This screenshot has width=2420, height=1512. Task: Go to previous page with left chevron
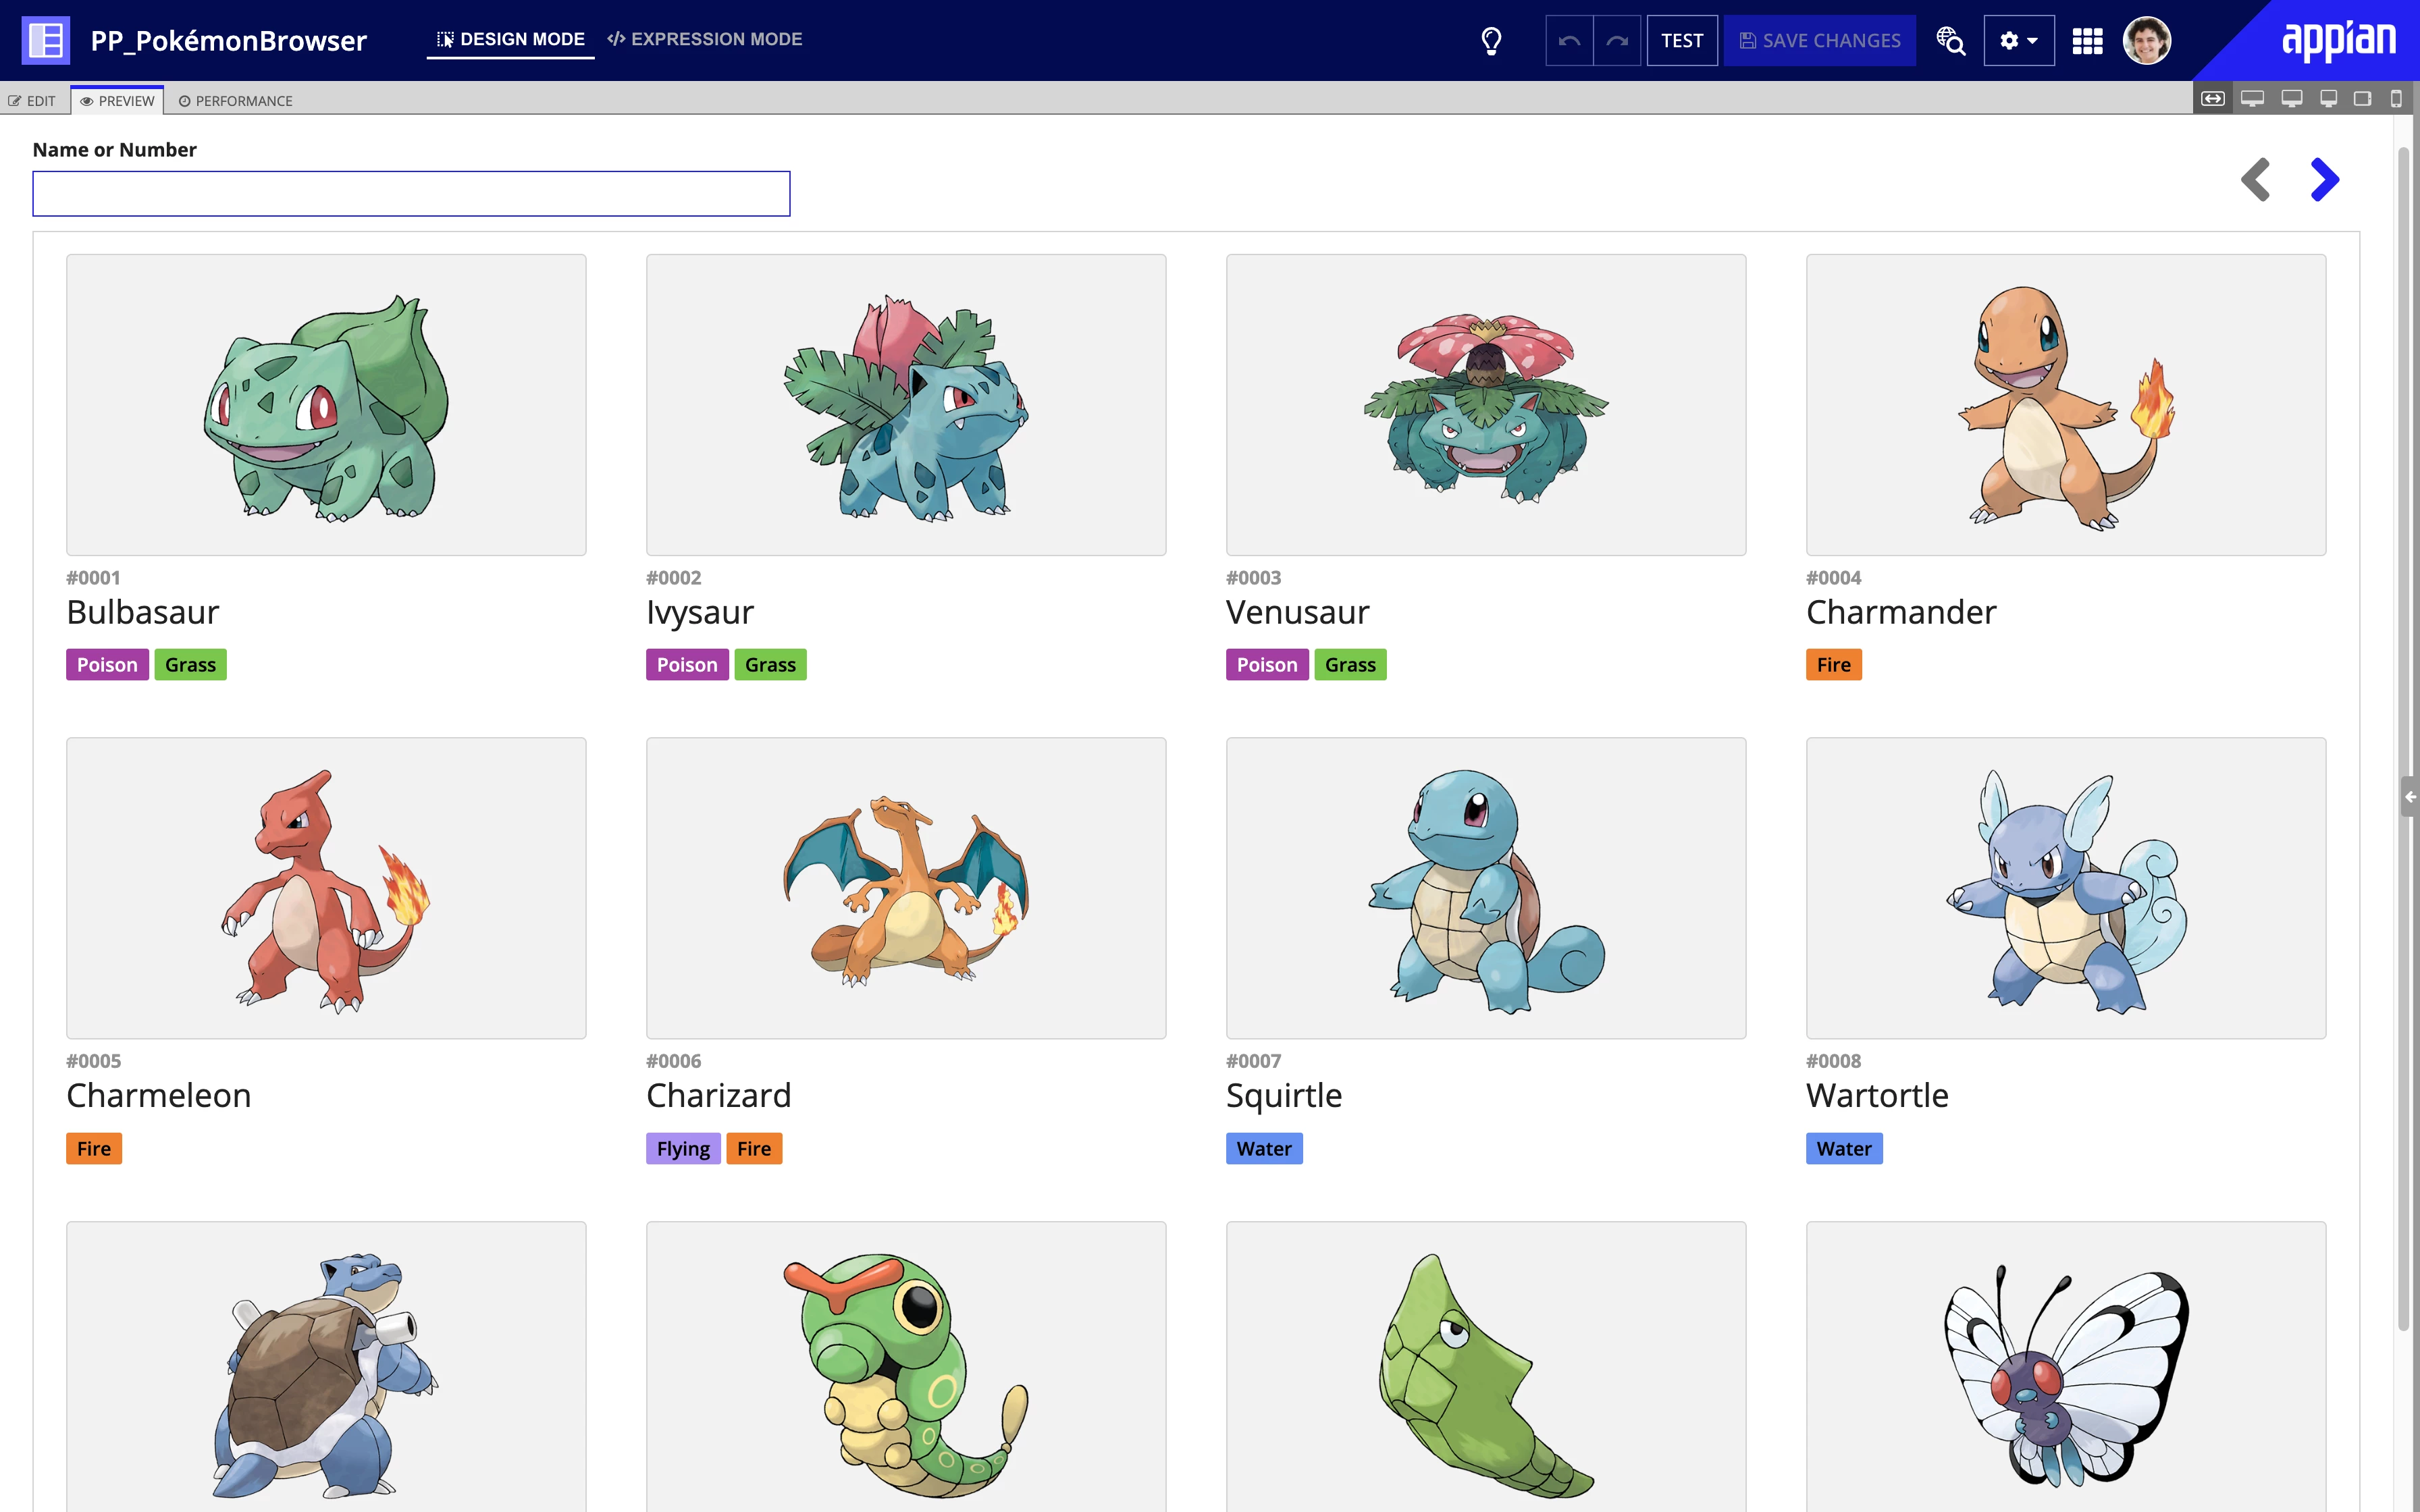[x=2256, y=180]
